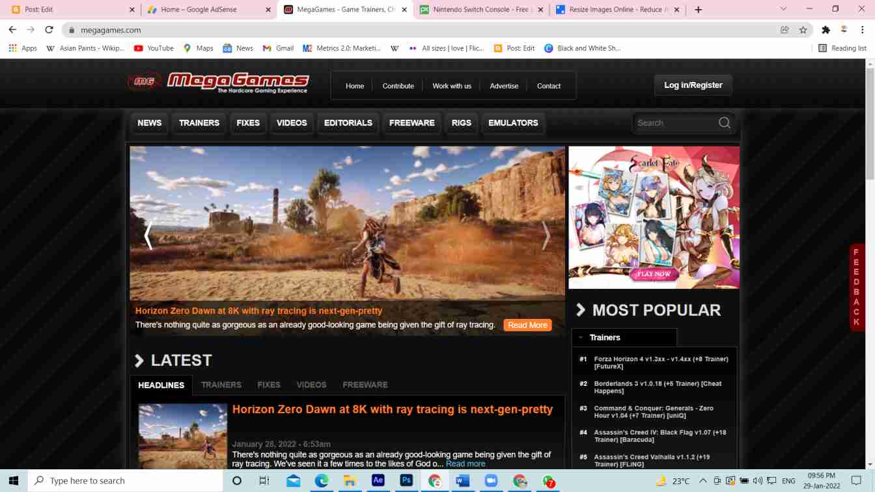The image size is (875, 492).
Task: Reload the page
Action: 49,30
